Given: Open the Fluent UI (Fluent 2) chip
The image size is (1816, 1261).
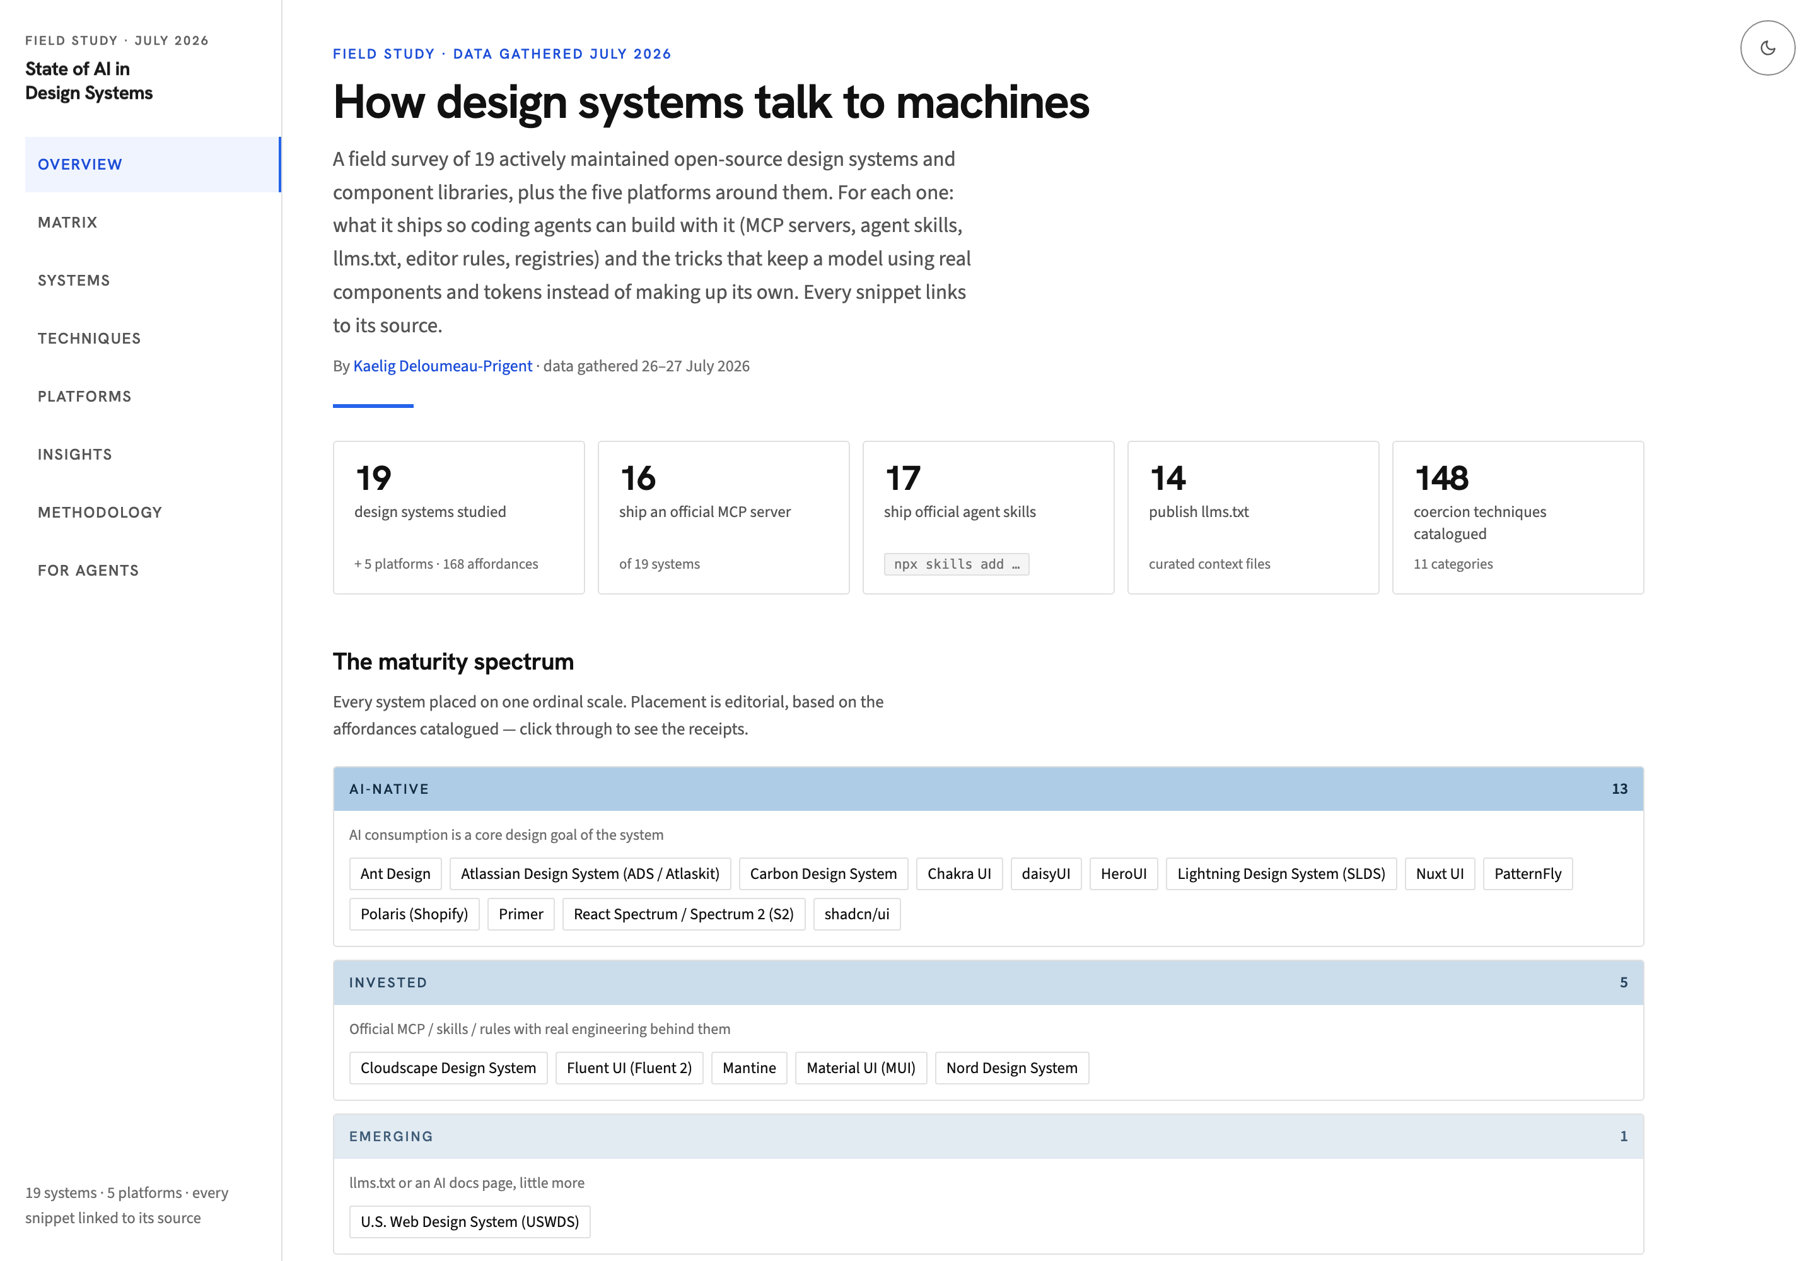Looking at the screenshot, I should coord(629,1068).
